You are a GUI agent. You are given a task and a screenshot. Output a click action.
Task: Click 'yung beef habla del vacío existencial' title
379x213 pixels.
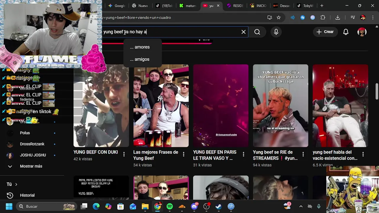tap(335, 155)
